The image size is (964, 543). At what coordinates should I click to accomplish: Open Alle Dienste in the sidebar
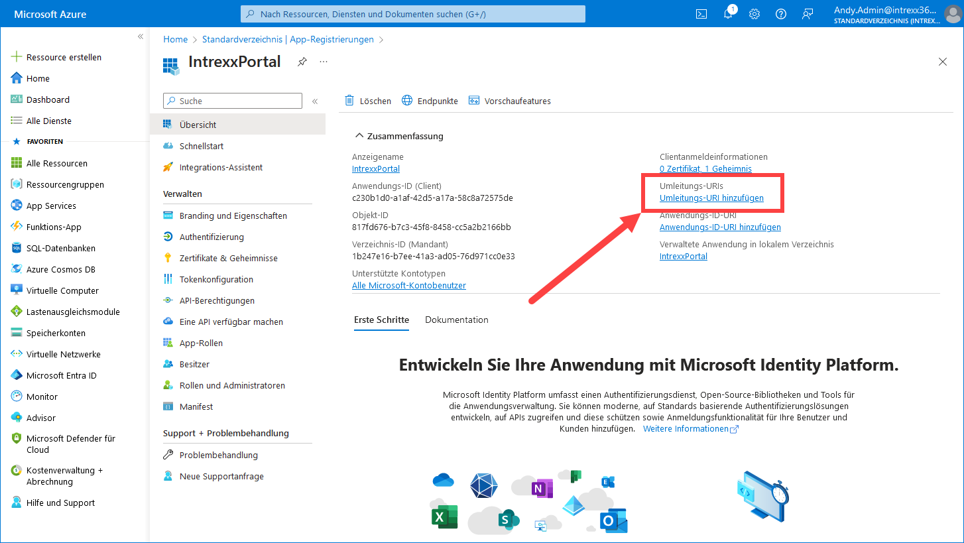coord(49,121)
